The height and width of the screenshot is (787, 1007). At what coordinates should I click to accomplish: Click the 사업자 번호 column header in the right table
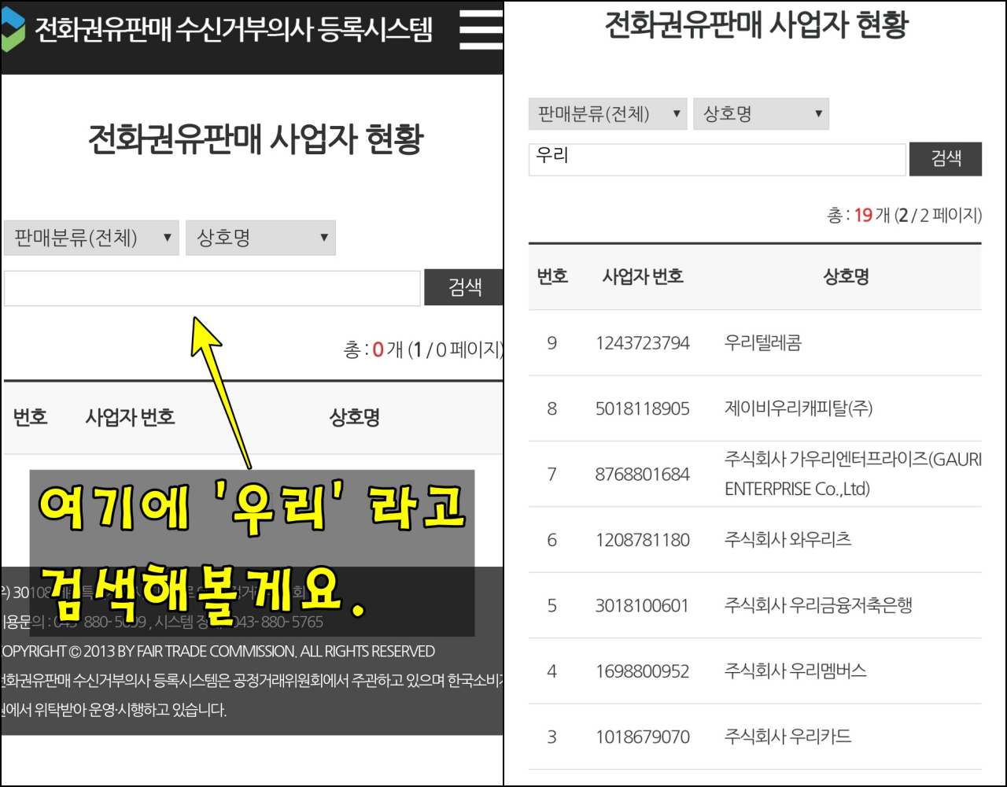(643, 276)
